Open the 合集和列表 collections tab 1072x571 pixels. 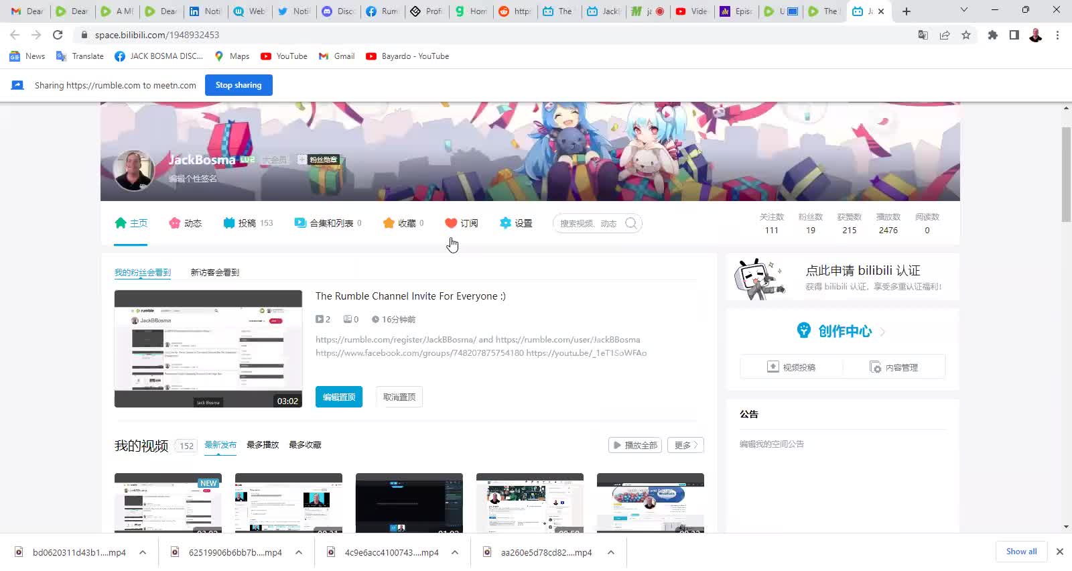pos(328,223)
